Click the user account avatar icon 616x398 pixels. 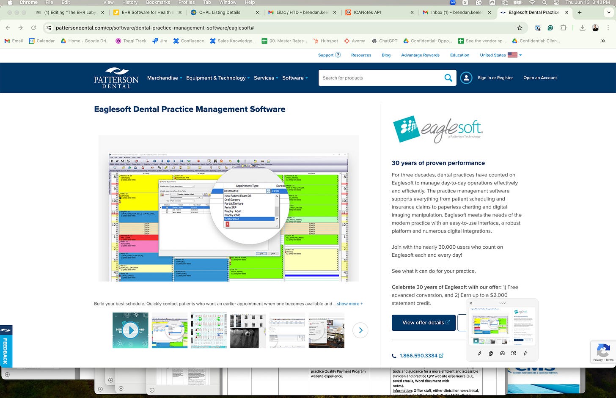[x=466, y=78]
